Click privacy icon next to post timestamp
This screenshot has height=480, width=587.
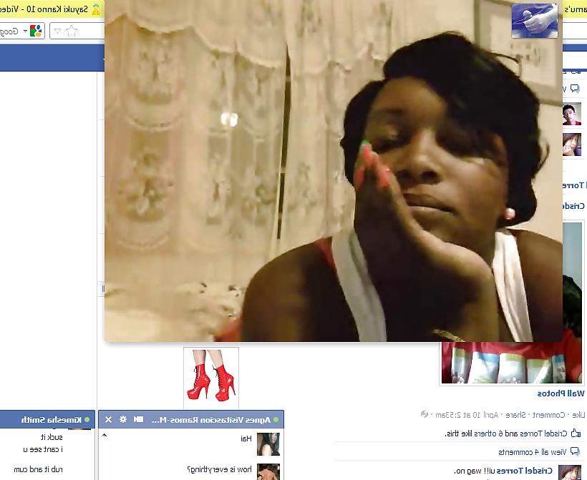(x=425, y=414)
